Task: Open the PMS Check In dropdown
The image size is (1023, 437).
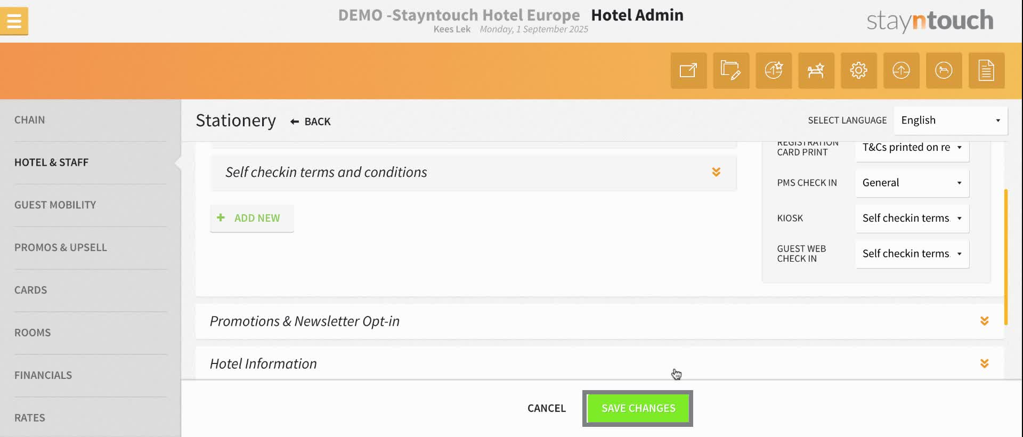Action: pos(912,183)
